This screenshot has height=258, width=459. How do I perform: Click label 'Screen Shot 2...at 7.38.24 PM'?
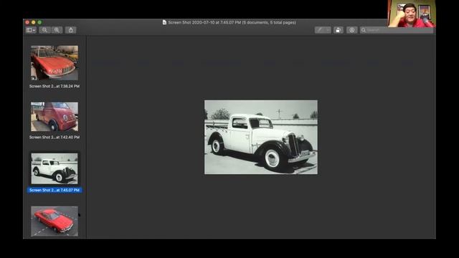click(55, 86)
